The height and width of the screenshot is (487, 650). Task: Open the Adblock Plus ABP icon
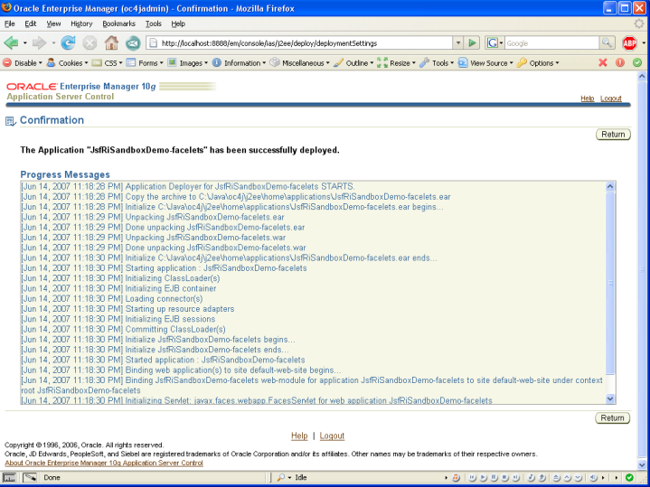click(629, 42)
